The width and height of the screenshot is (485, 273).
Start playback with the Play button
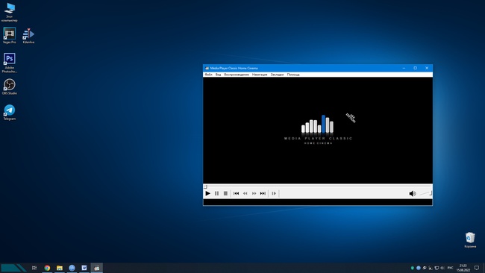pos(207,193)
